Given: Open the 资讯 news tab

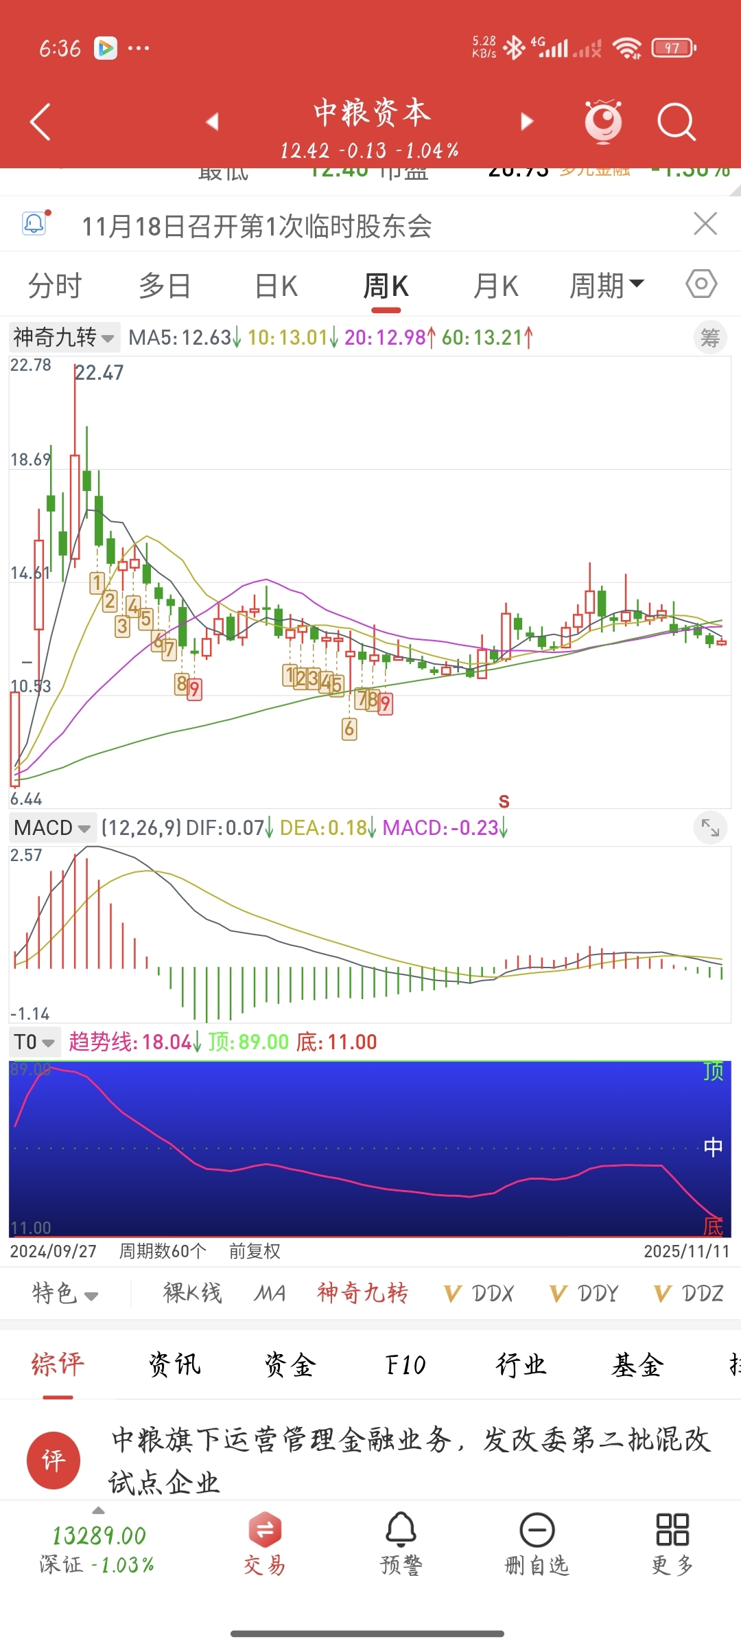Looking at the screenshot, I should click(174, 1365).
